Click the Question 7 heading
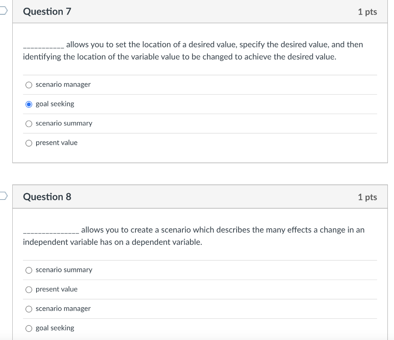The height and width of the screenshot is (340, 394). 47,12
